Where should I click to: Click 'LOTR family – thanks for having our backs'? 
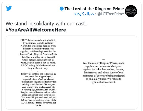(38, 104)
